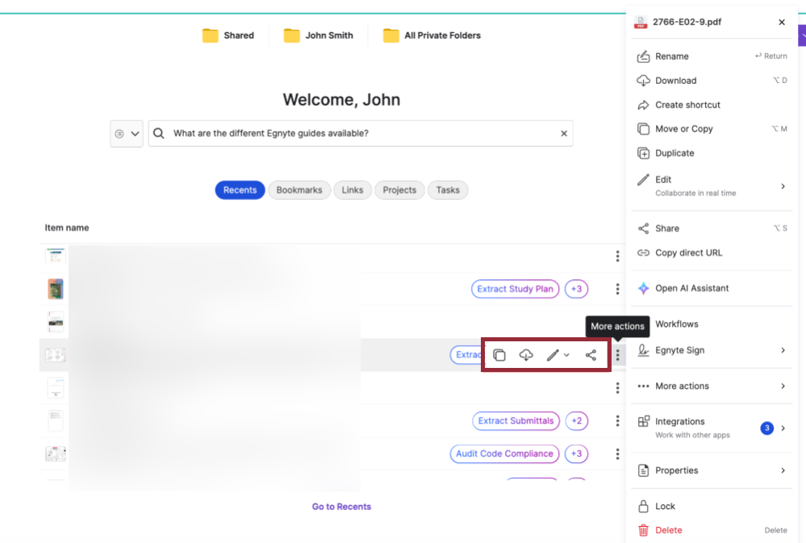Open the Go to Recents link
806x543 pixels.
tap(341, 507)
